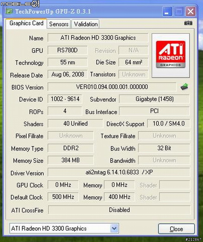
Task: Click the Bus Interface field showing PCI
Action: pos(154,111)
